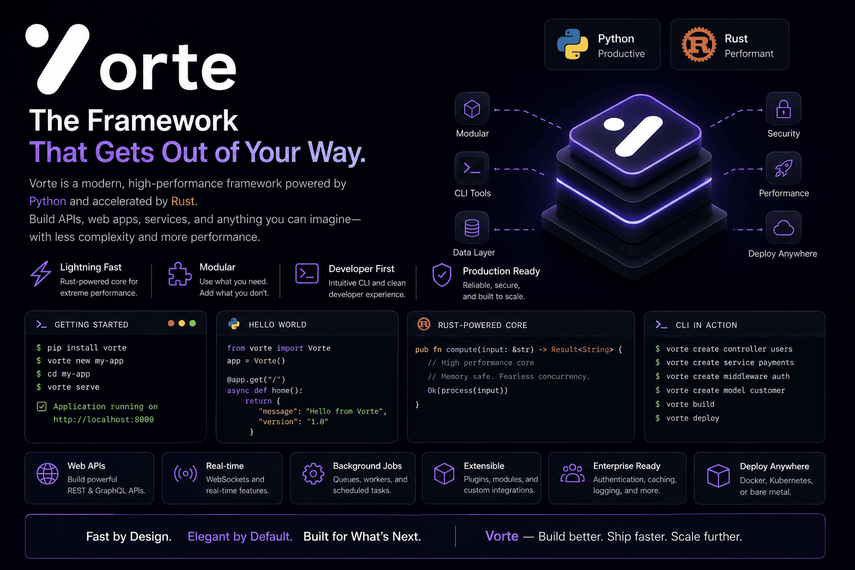The width and height of the screenshot is (855, 570).
Task: Click the Rust icon in Rust-Powered Core panel
Action: click(424, 324)
